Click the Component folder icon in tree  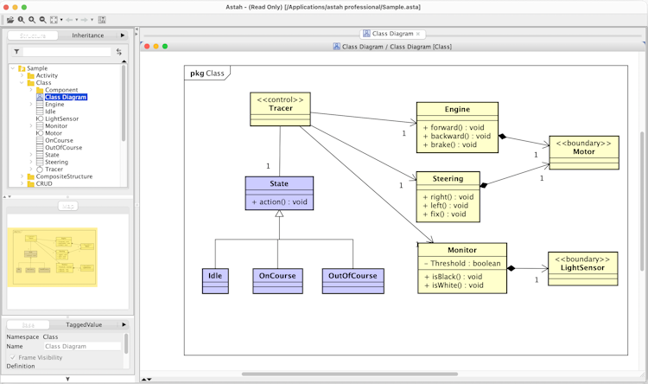[40, 90]
